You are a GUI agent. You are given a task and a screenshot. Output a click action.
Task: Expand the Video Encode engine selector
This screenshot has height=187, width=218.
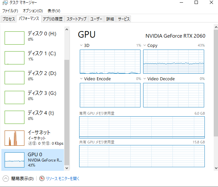[82, 79]
